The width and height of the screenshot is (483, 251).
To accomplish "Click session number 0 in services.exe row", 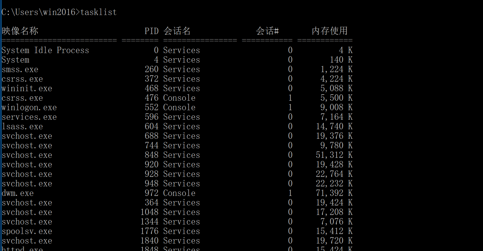I will (290, 117).
